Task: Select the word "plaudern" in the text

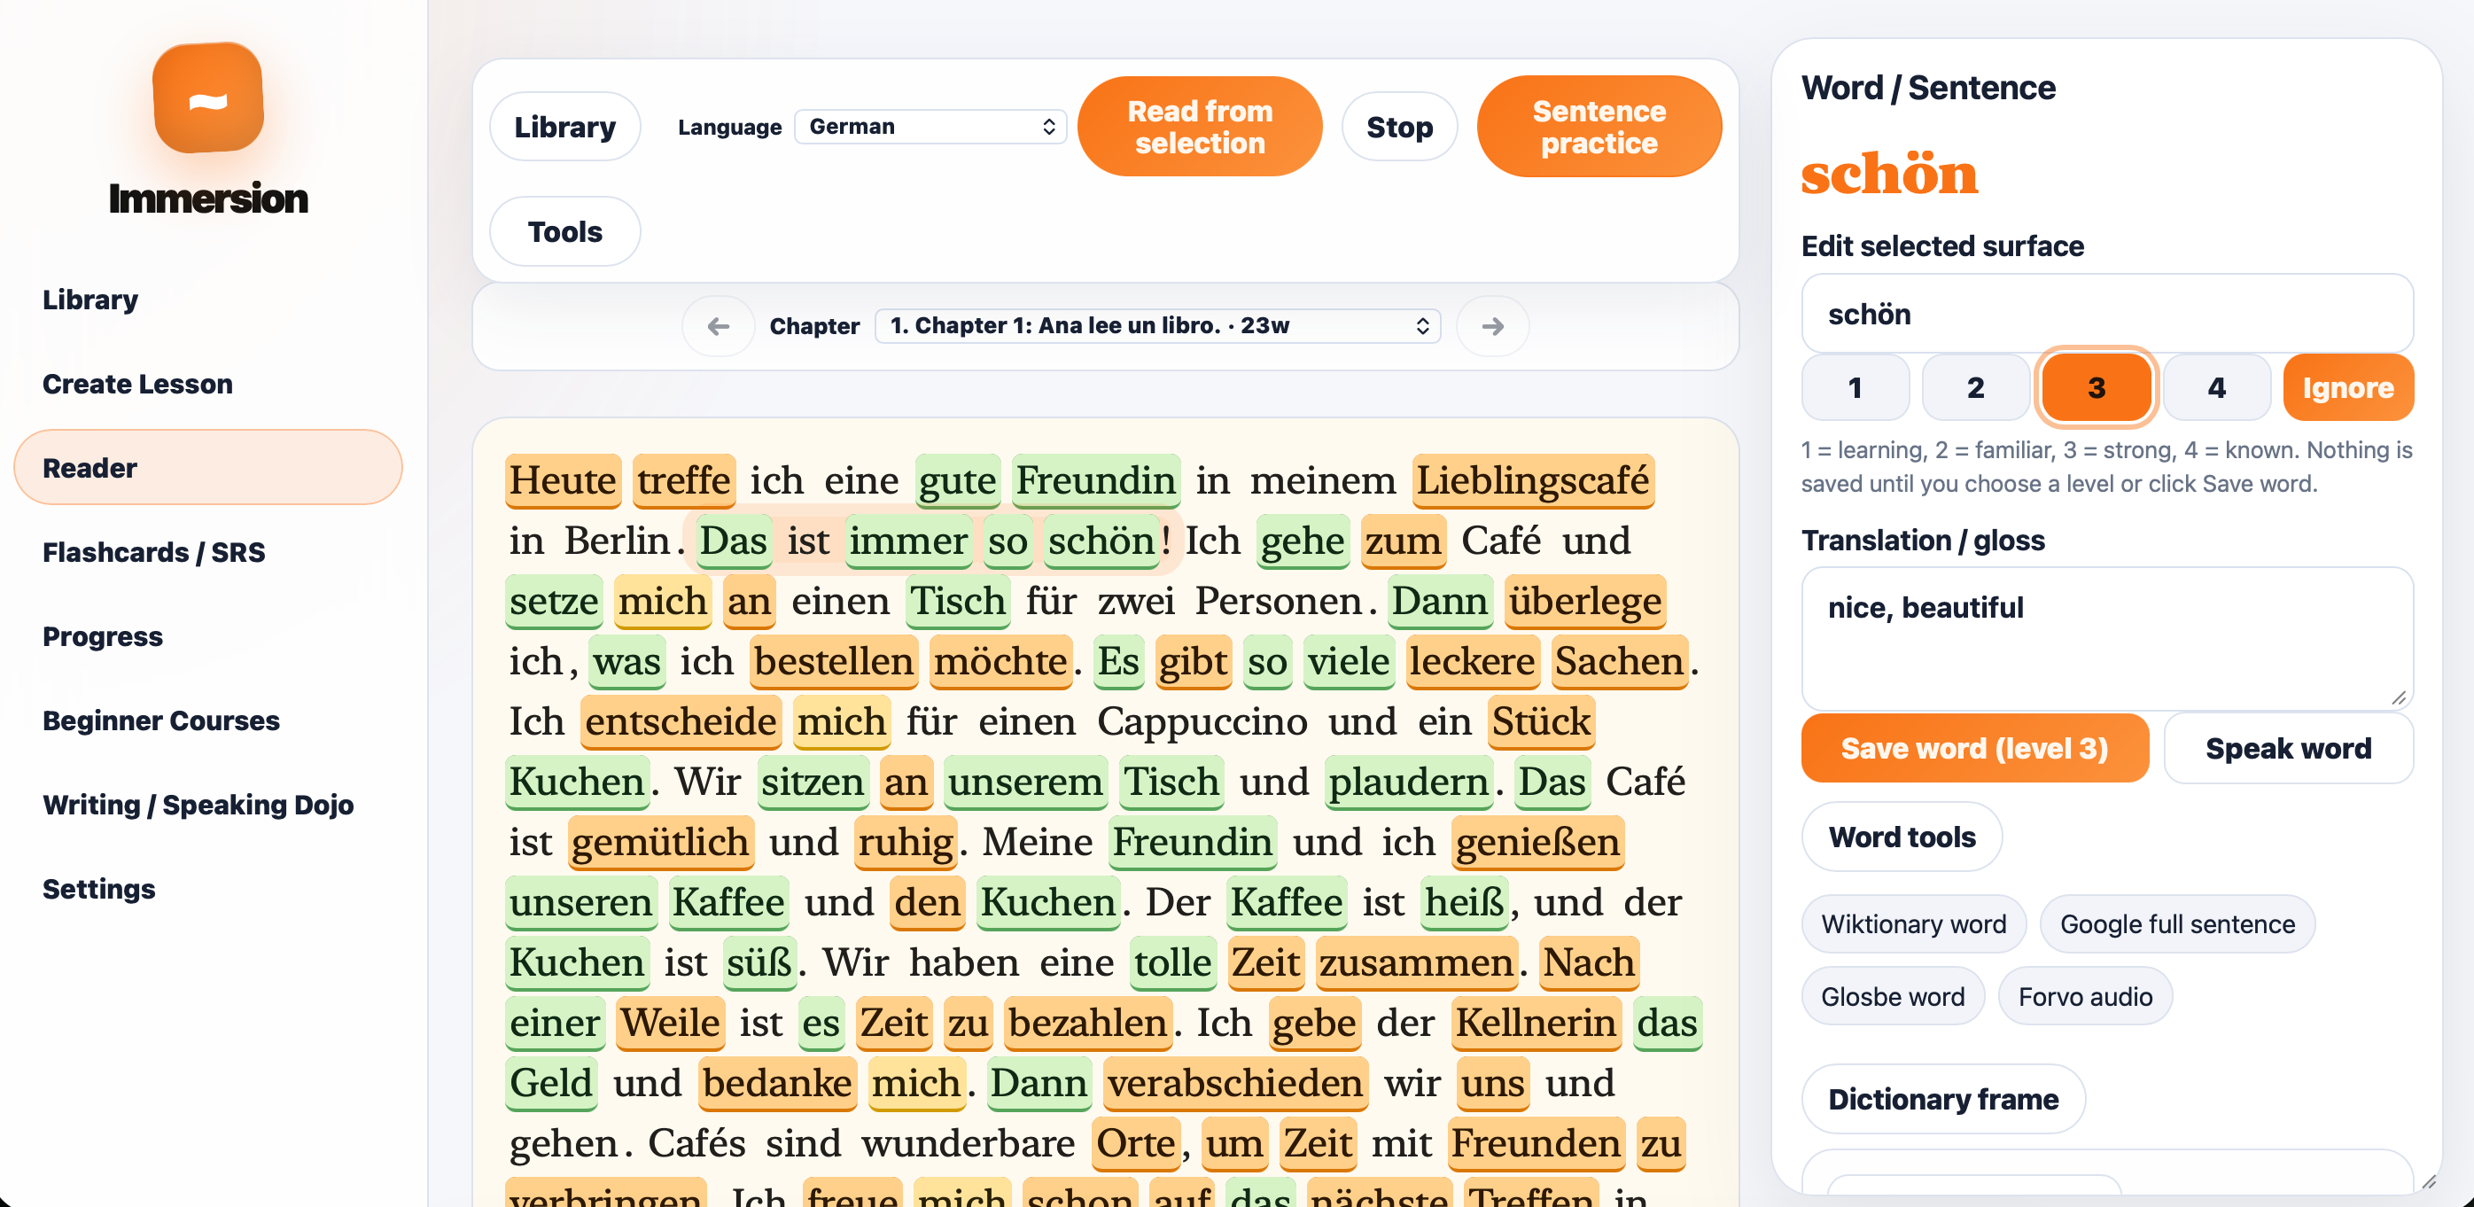Action: [1409, 782]
